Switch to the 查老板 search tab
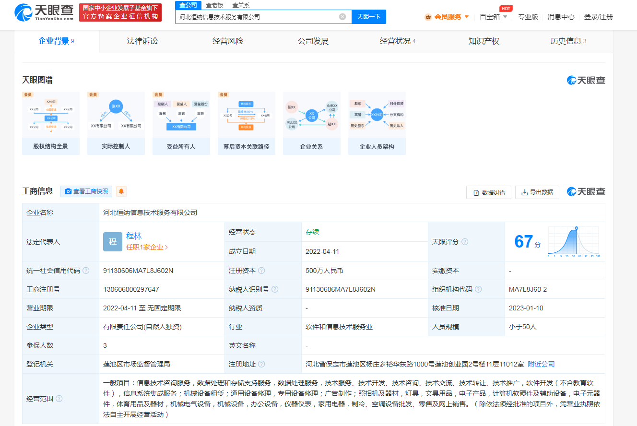The height and width of the screenshot is (426, 637). click(x=214, y=5)
